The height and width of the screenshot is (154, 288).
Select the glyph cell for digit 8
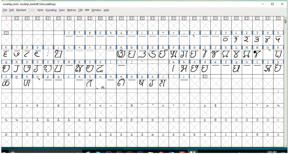pyautogui.click(x=27, y=54)
